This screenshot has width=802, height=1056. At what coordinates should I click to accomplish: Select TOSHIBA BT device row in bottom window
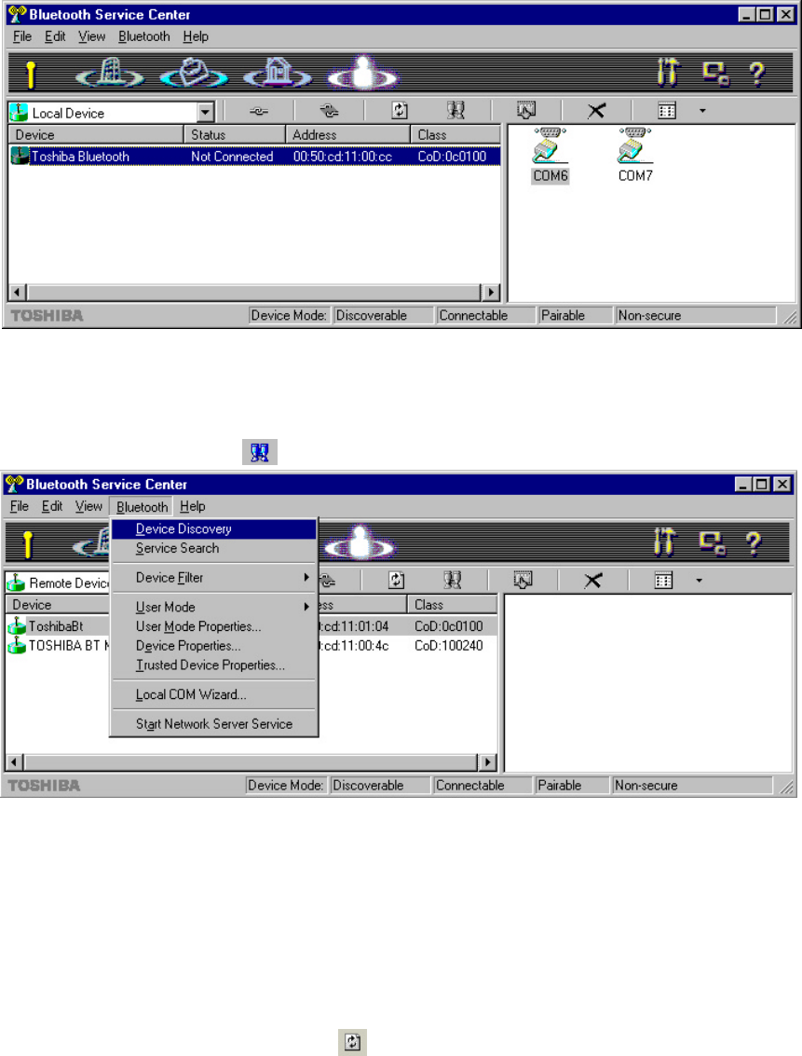point(59,646)
